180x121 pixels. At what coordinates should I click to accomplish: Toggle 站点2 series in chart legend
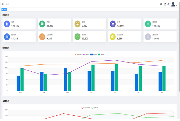pos(86,54)
